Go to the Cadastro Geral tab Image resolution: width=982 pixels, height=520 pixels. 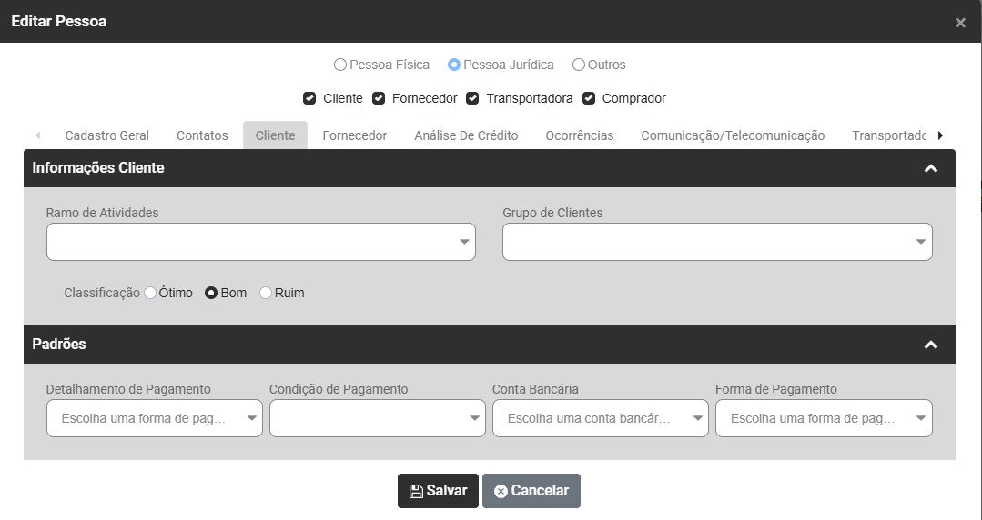106,135
